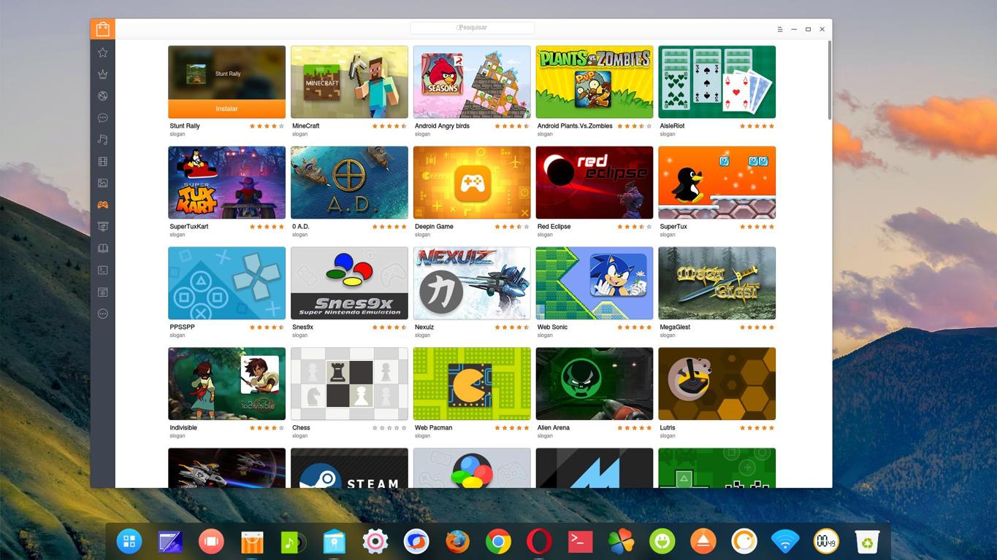Viewport: 997px width, 560px height.
Task: Open the MineCraft app thumbnail
Action: 349,82
